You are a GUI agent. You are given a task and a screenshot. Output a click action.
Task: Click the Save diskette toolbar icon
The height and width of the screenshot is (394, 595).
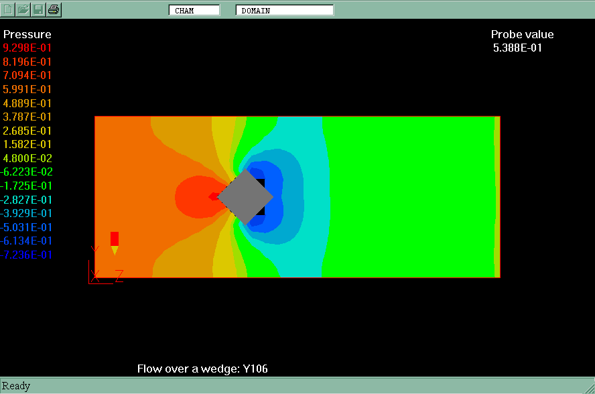39,9
